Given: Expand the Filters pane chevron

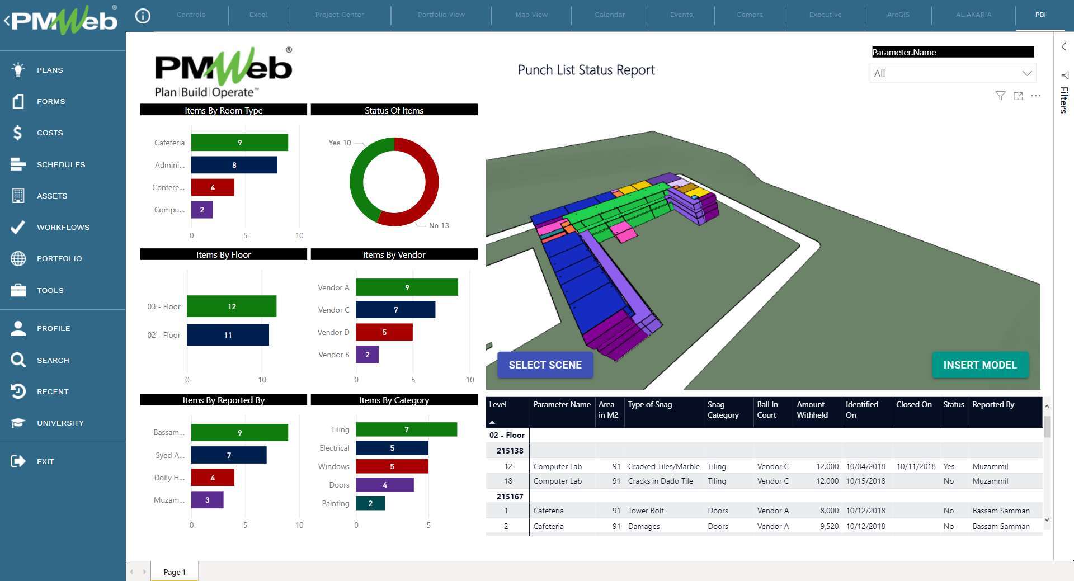Looking at the screenshot, I should (x=1064, y=46).
